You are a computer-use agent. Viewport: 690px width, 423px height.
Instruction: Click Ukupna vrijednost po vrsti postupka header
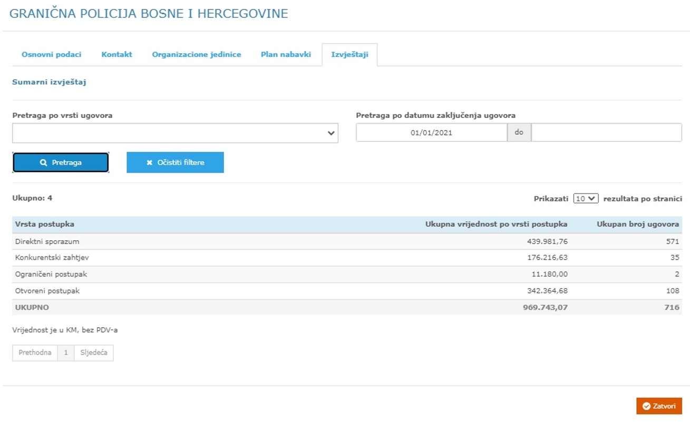(x=497, y=224)
